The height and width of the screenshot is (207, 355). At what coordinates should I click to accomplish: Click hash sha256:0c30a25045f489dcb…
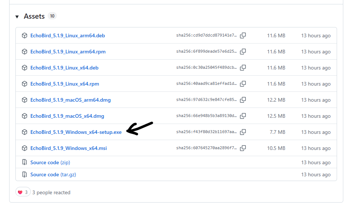[x=207, y=67]
